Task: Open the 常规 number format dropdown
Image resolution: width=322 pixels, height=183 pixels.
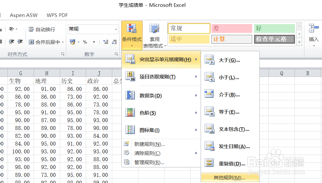Action: tap(116, 29)
